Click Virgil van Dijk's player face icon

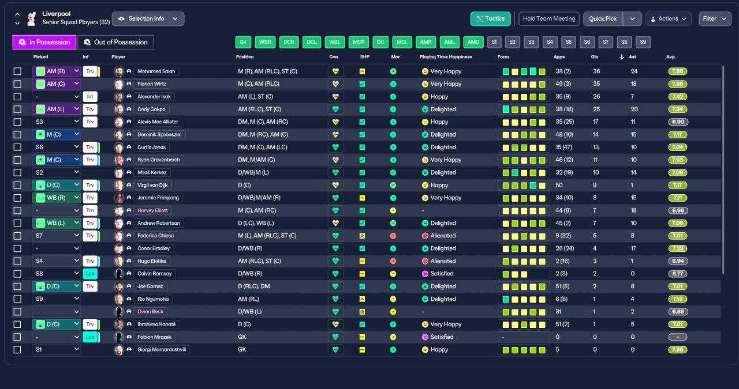click(119, 186)
